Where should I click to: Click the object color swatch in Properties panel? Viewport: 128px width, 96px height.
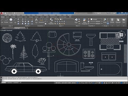coord(91,19)
